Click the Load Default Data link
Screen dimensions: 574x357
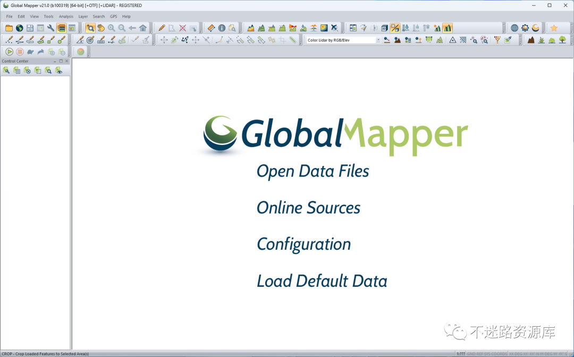click(x=322, y=281)
